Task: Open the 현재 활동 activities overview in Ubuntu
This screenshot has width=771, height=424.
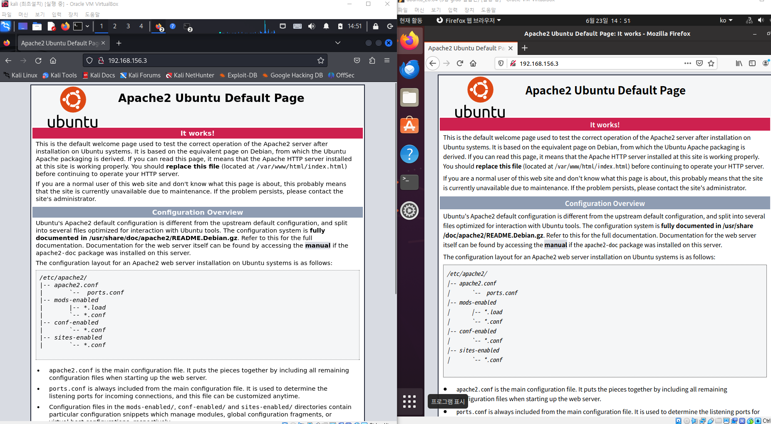Action: [411, 20]
